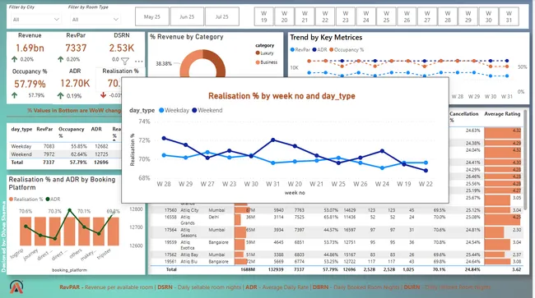
Task: Click the Realisation % red down arrow
Action: click(x=104, y=95)
